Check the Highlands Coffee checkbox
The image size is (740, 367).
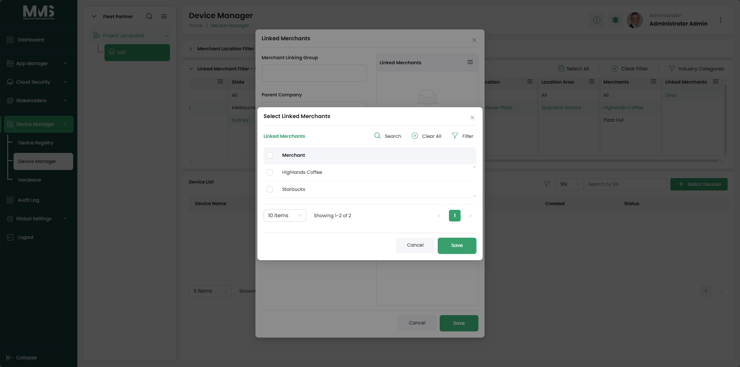point(270,172)
